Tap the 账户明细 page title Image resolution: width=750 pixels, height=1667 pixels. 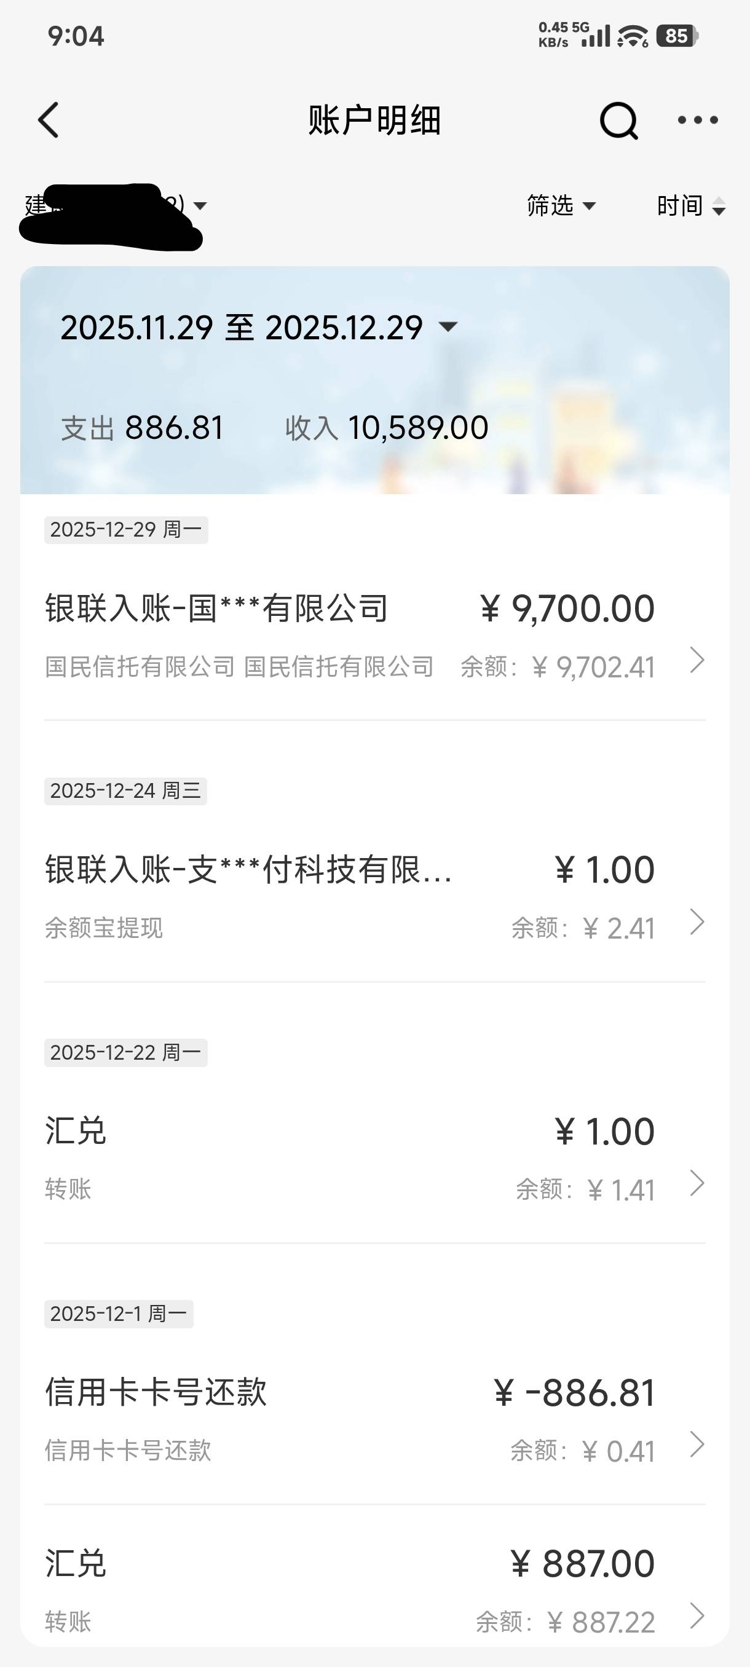click(374, 120)
